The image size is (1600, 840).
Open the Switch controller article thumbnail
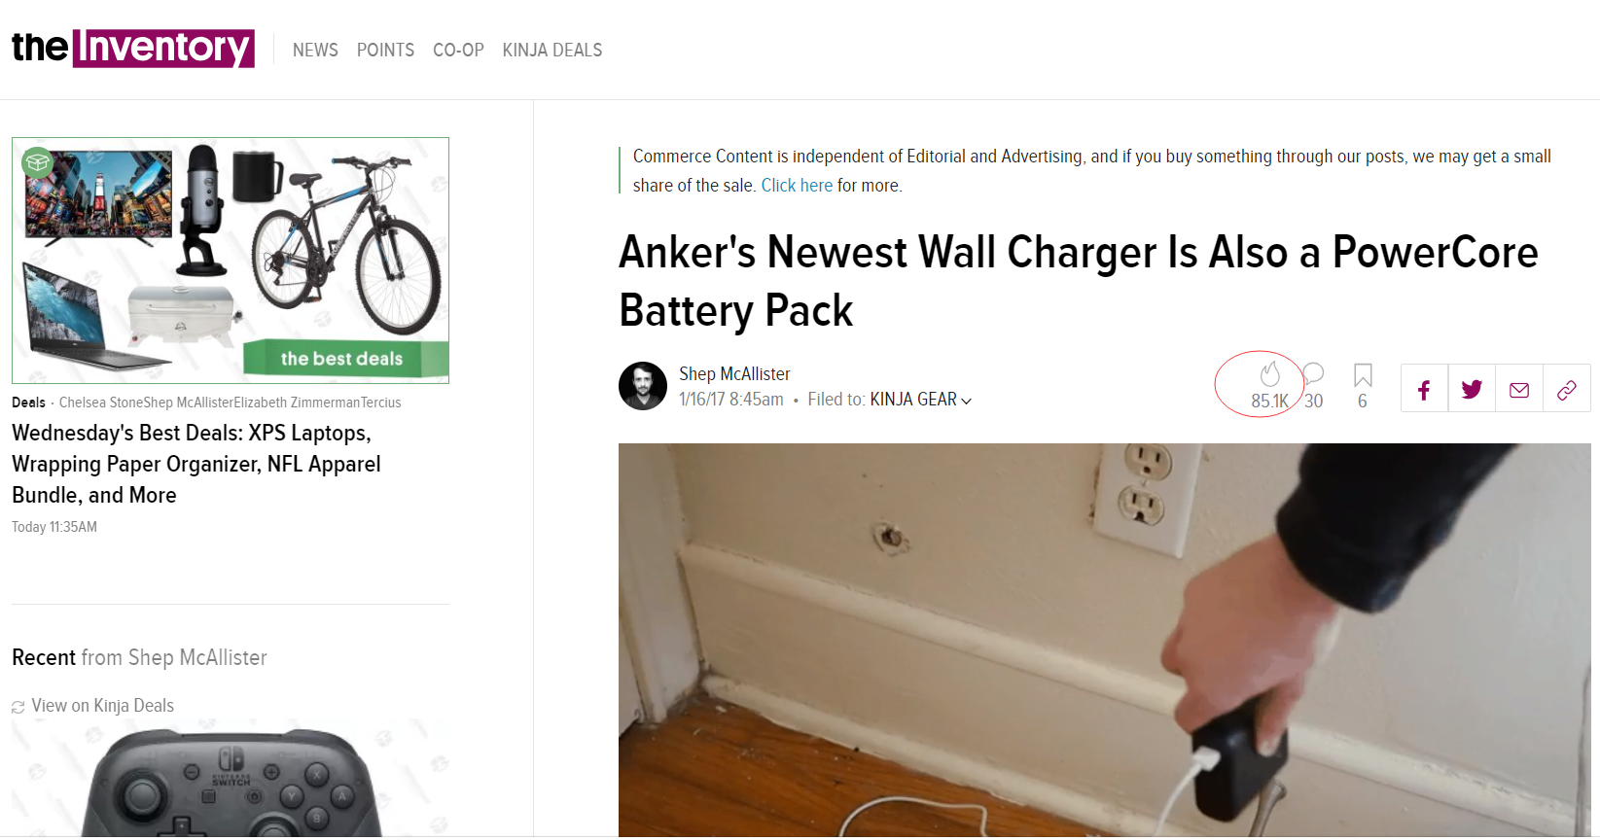click(231, 778)
